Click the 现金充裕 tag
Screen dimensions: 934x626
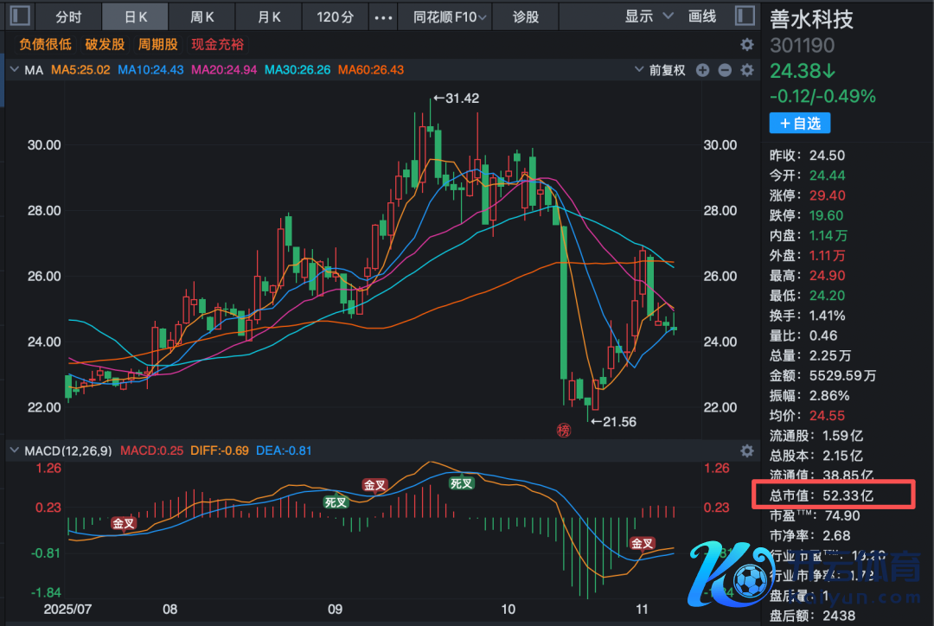tap(218, 45)
